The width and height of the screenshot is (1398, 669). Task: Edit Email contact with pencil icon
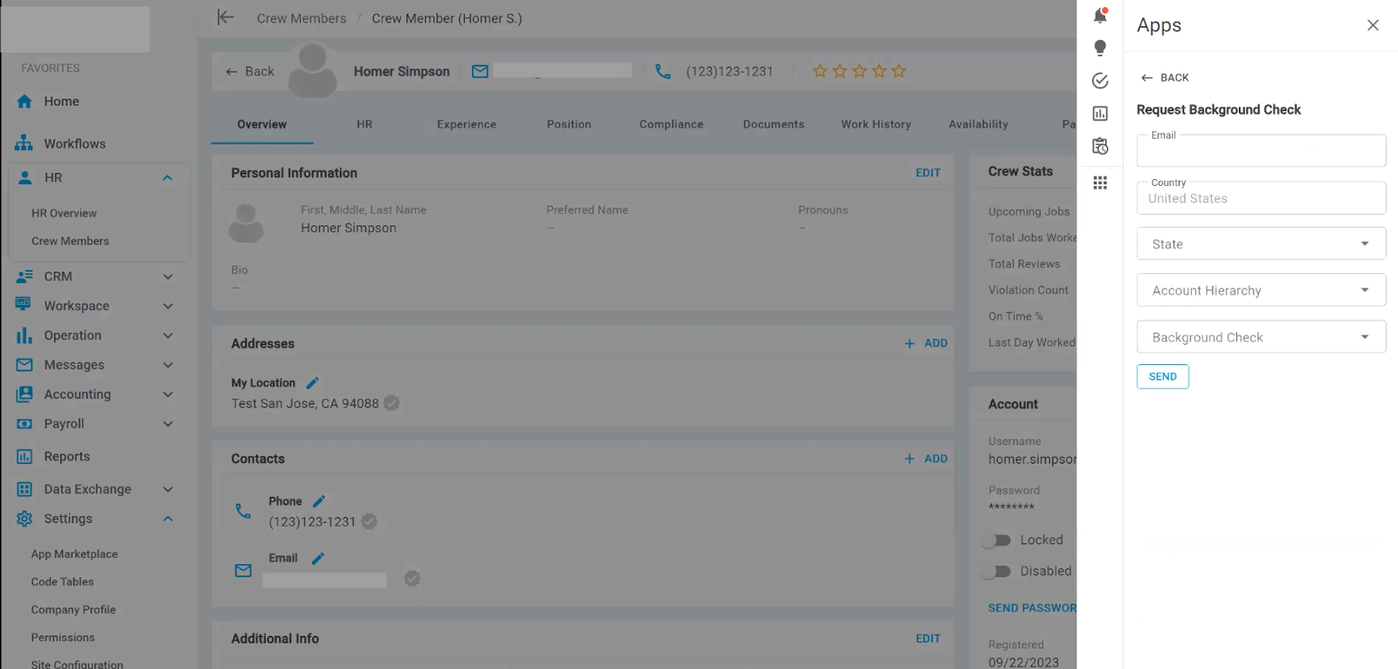pyautogui.click(x=318, y=558)
